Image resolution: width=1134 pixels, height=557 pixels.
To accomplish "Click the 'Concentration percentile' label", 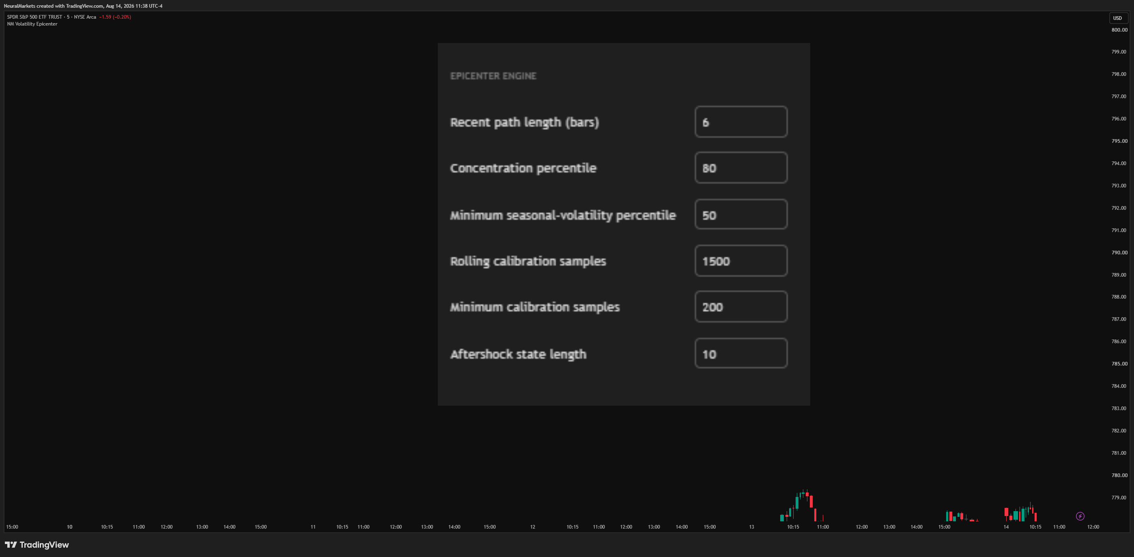I will (523, 168).
